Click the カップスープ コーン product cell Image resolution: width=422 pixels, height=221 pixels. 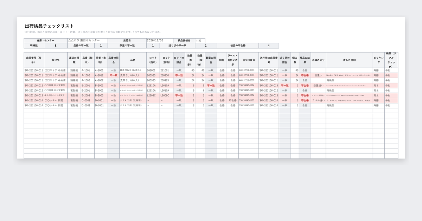(x=133, y=95)
